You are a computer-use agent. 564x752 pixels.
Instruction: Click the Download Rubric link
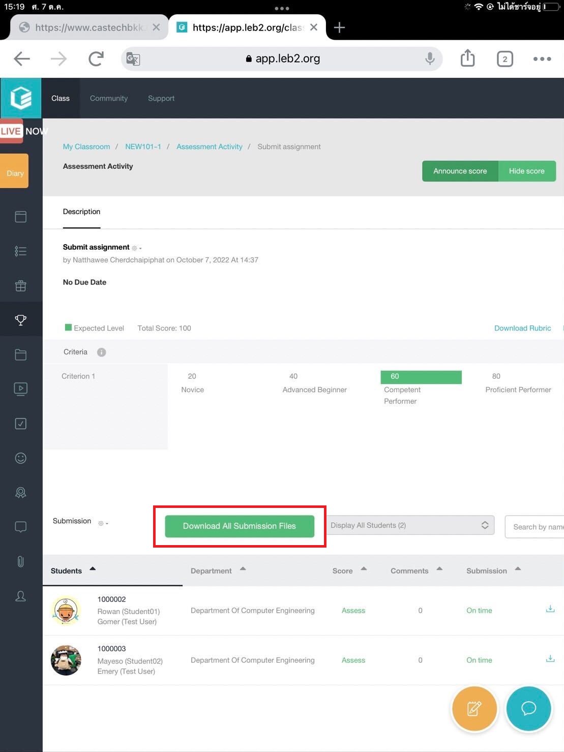click(x=522, y=328)
